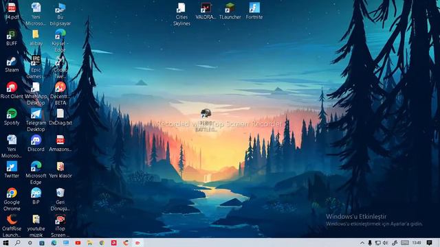Open the Epic Games launcher shortcut
Image resolution: width=440 pixels, height=247 pixels.
pyautogui.click(x=36, y=67)
